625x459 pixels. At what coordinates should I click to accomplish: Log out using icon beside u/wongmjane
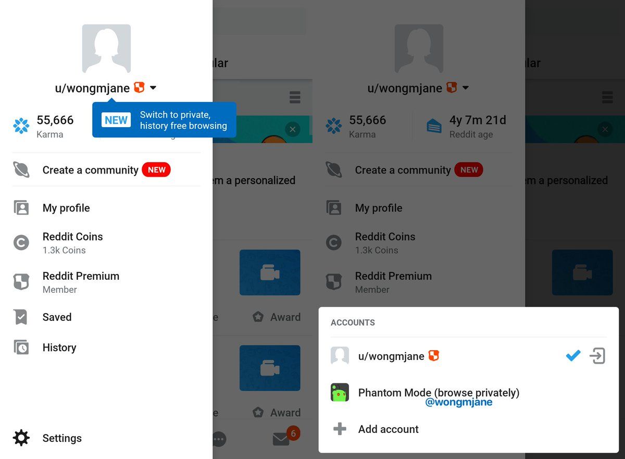click(x=597, y=356)
